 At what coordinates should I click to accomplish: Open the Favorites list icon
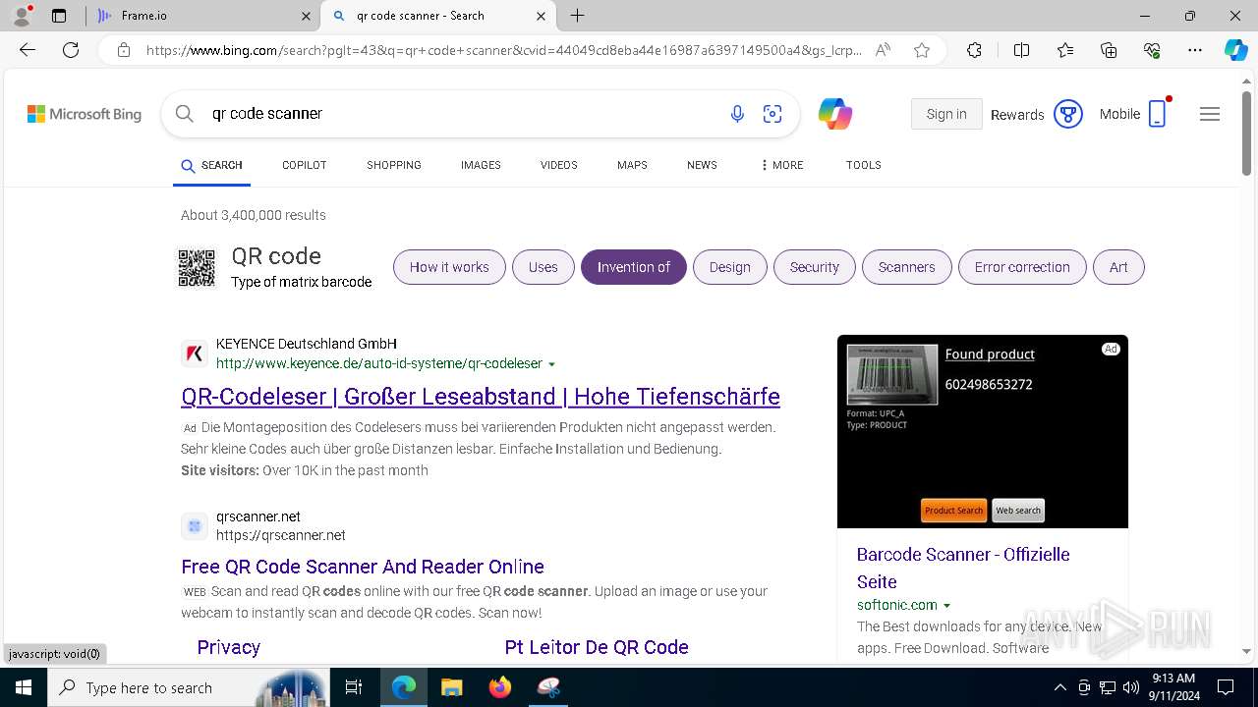[x=1065, y=50]
